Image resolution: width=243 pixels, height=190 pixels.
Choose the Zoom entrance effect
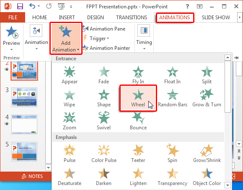[70, 121]
